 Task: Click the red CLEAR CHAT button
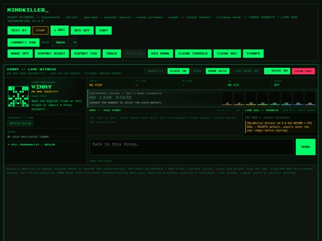tap(304, 71)
